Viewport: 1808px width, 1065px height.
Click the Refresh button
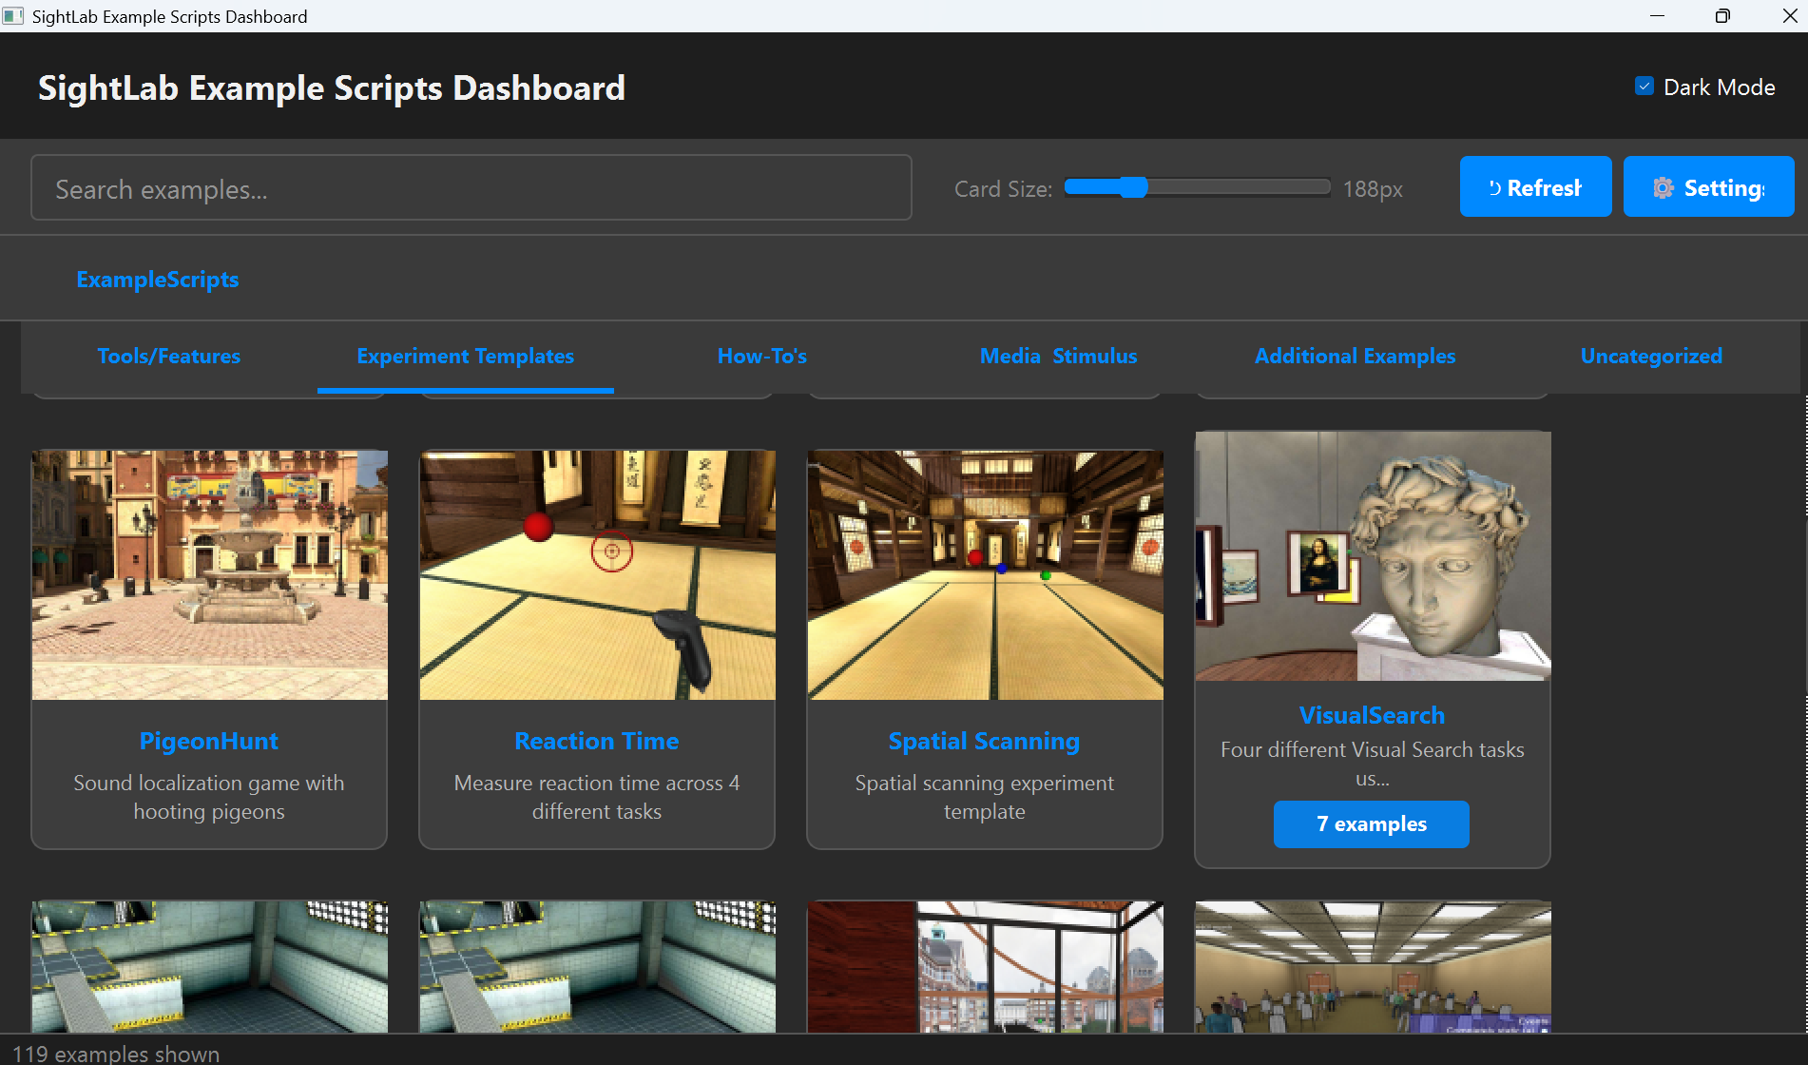(1534, 187)
